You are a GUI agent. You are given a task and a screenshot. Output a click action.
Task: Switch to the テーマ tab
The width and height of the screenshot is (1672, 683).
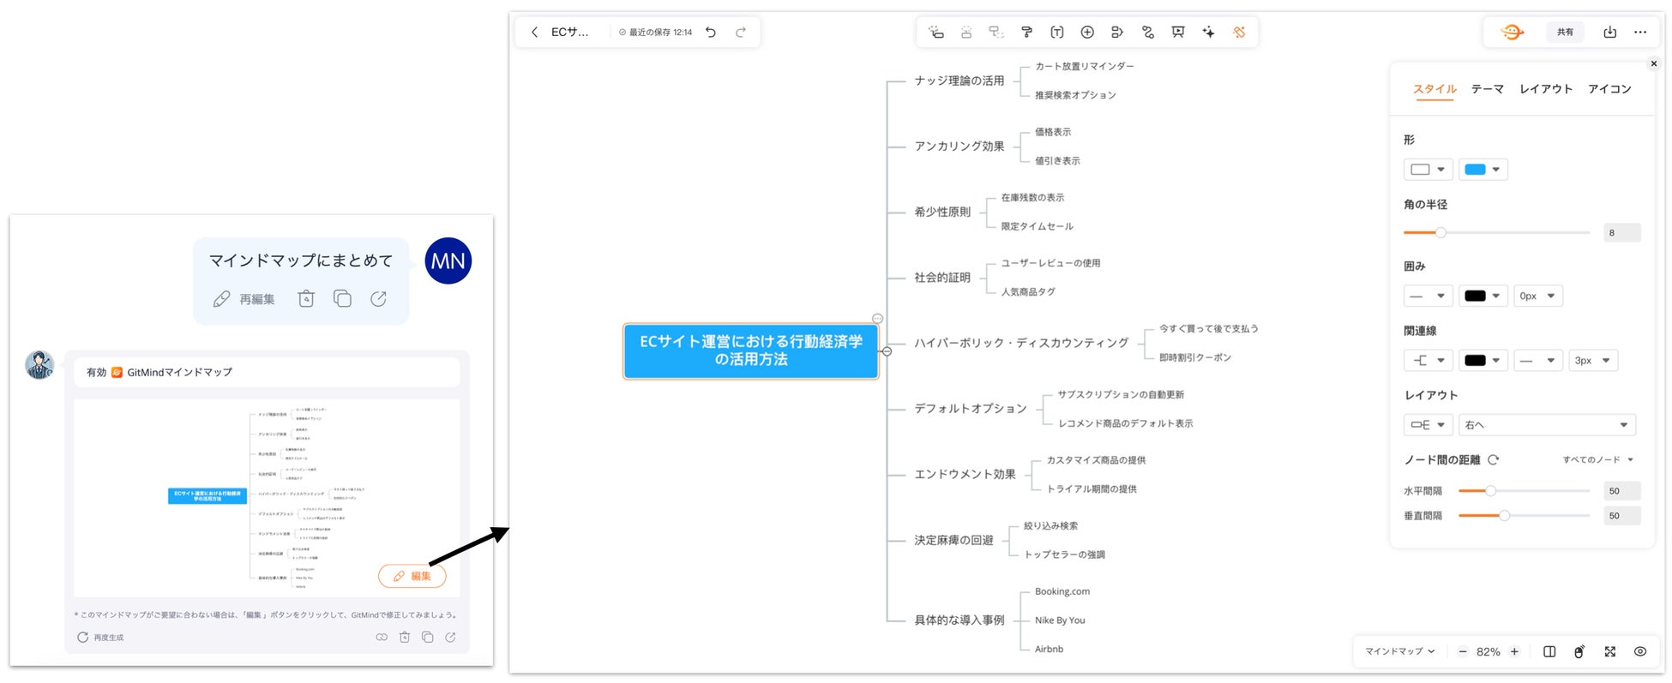coord(1488,89)
